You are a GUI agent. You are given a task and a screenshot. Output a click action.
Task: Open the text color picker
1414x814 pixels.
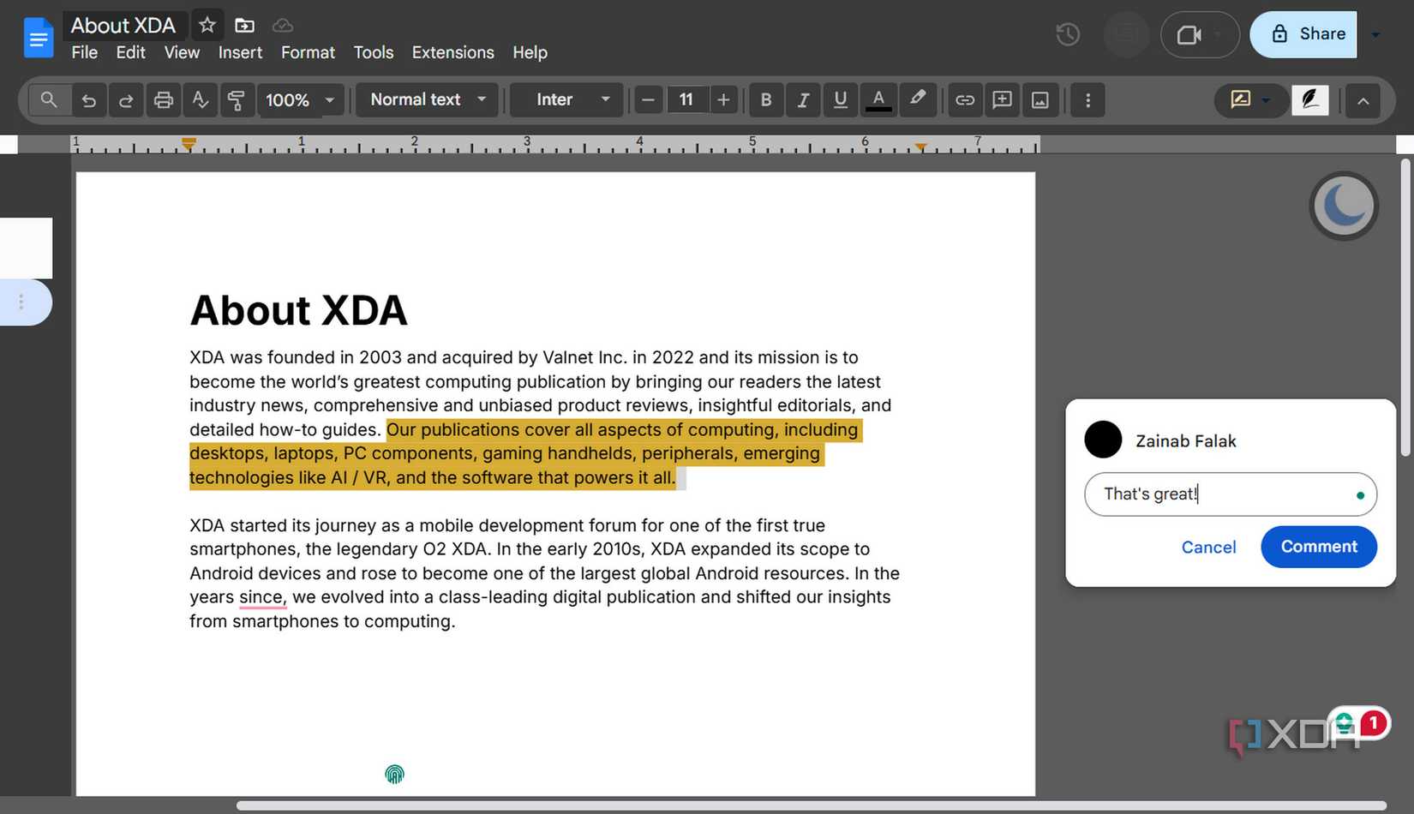click(x=878, y=100)
